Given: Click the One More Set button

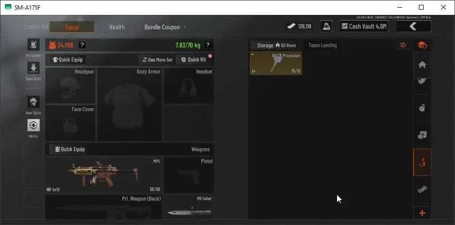Looking at the screenshot, I should 157,60.
